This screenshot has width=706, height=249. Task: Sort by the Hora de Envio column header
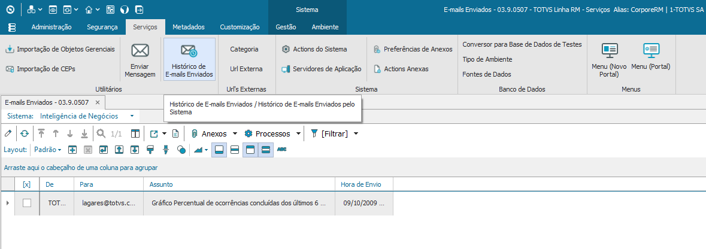point(364,184)
